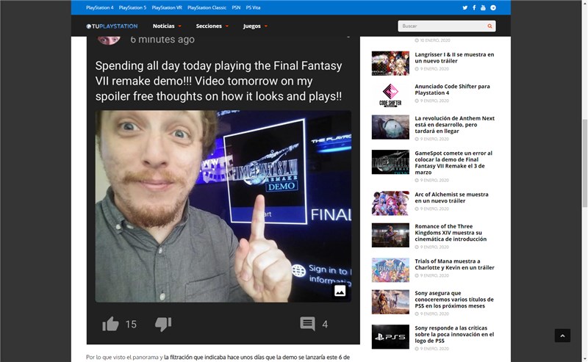
Task: Click the embedded selfie post image
Action: (223, 206)
